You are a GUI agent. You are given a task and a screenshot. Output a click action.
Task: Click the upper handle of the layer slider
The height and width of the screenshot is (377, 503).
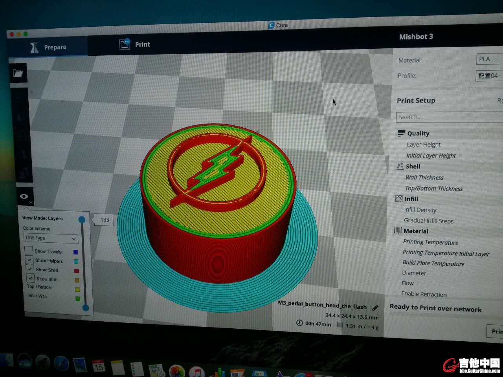(82, 220)
